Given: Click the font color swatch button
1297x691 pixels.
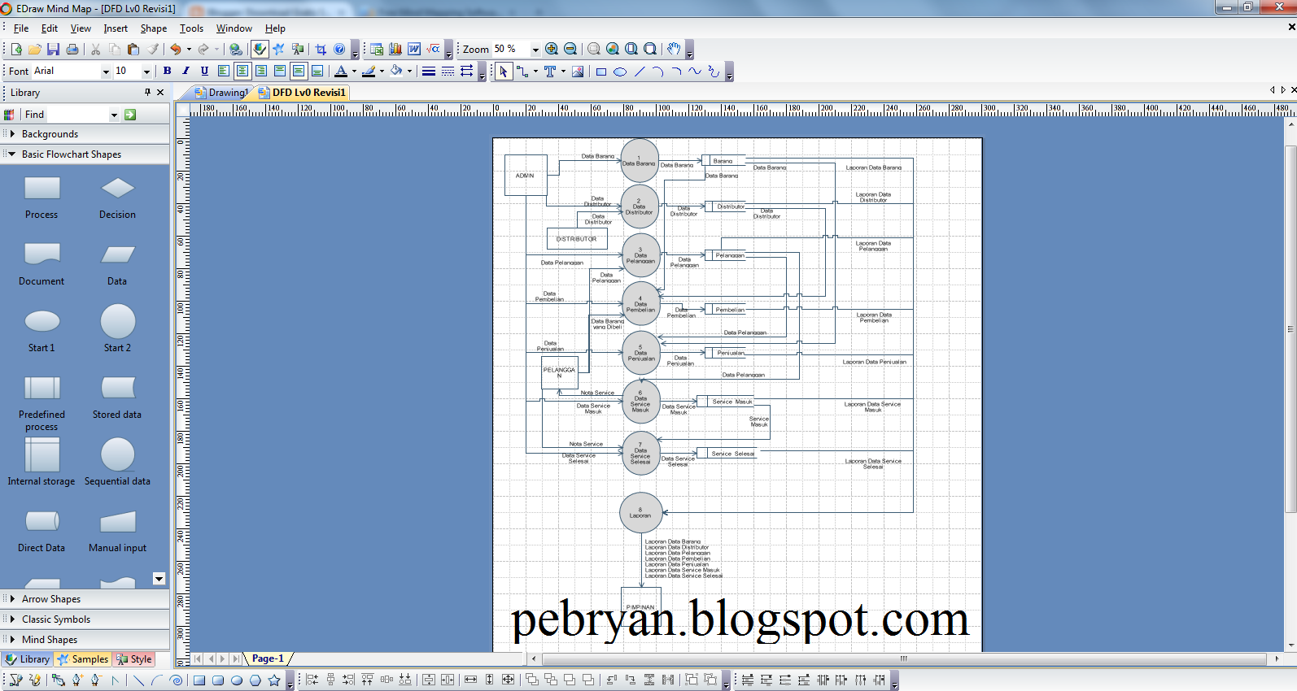Looking at the screenshot, I should click(341, 72).
